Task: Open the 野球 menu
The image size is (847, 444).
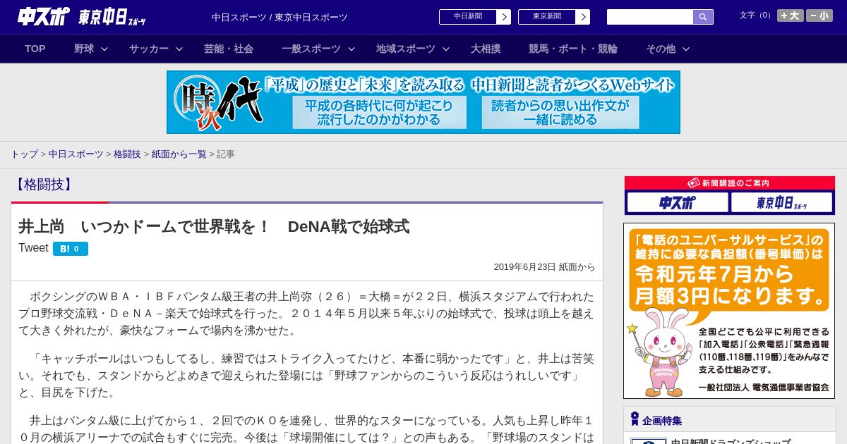Action: (x=84, y=49)
